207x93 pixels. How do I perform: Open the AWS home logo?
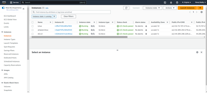tap(4, 2)
